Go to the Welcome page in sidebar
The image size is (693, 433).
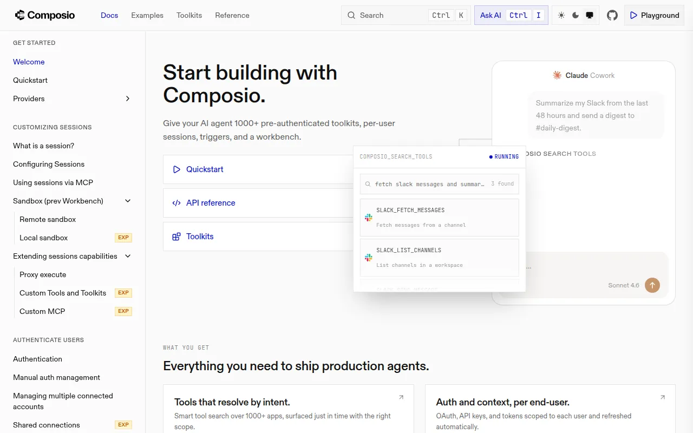click(29, 62)
